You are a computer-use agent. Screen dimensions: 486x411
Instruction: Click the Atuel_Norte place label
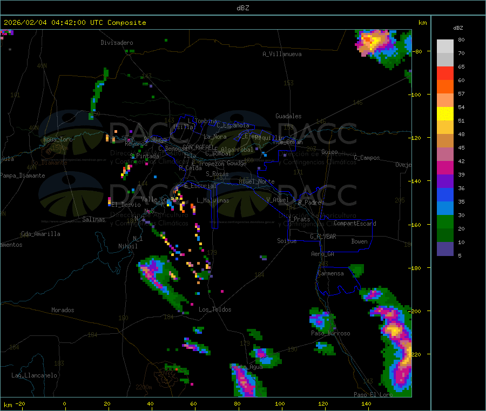[x=256, y=181]
